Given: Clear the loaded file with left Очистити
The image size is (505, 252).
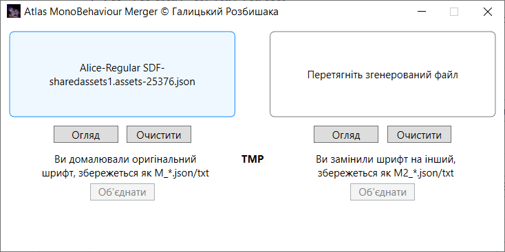Looking at the screenshot, I should pos(159,135).
